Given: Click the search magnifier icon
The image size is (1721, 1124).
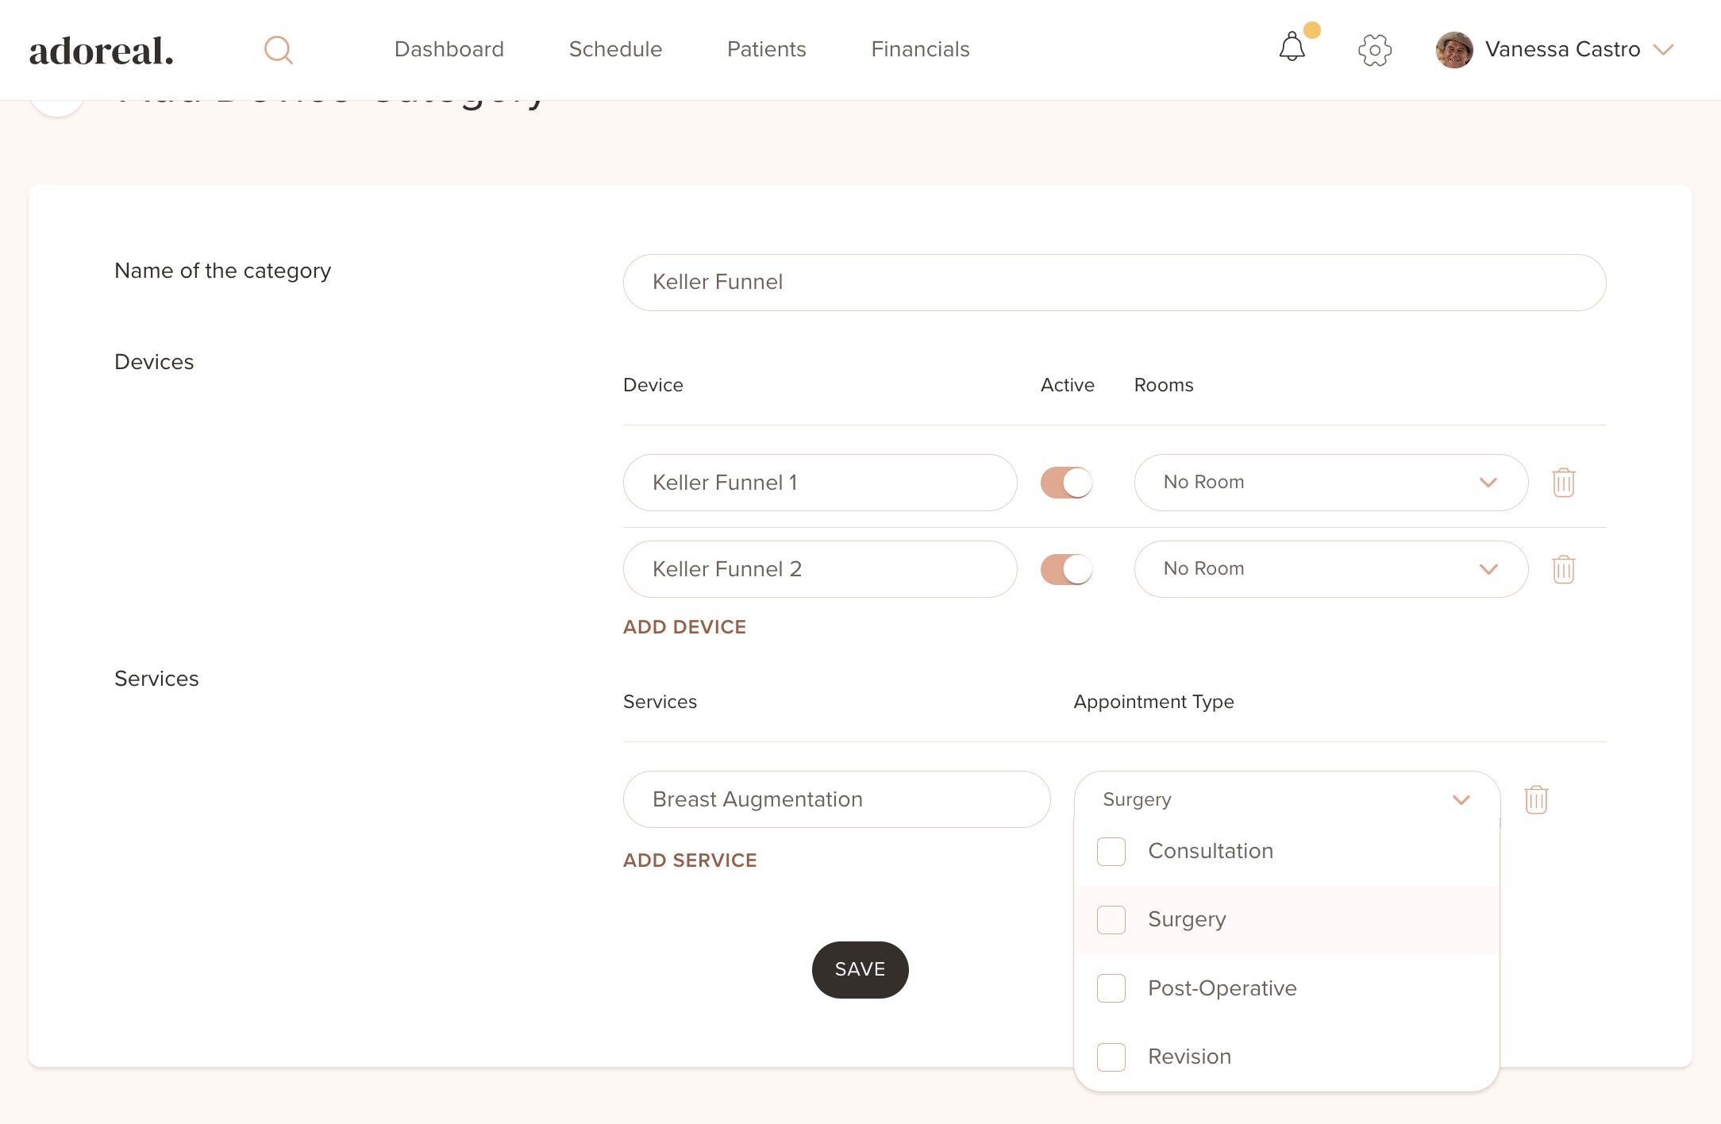Looking at the screenshot, I should [x=278, y=50].
